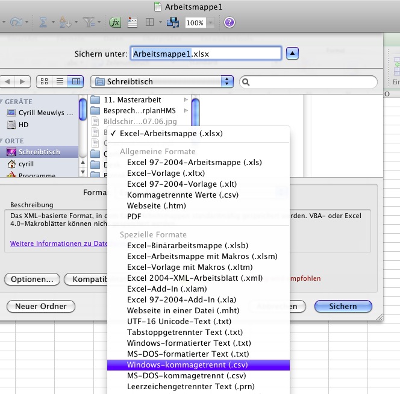
Task: Choose Excel 97-2004-Vorlage (.xlt)
Action: (198, 184)
